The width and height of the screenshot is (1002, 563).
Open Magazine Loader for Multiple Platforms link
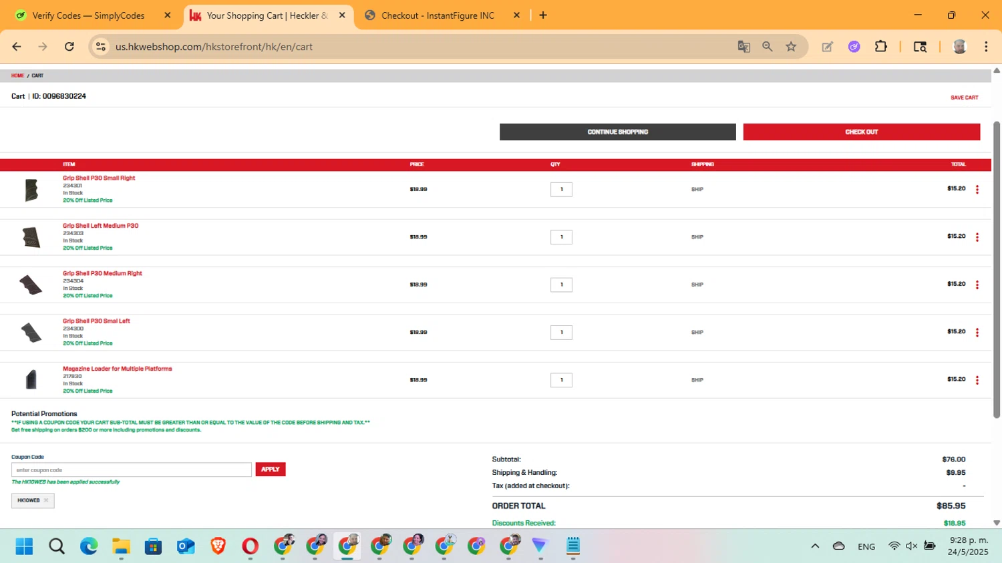click(x=118, y=369)
